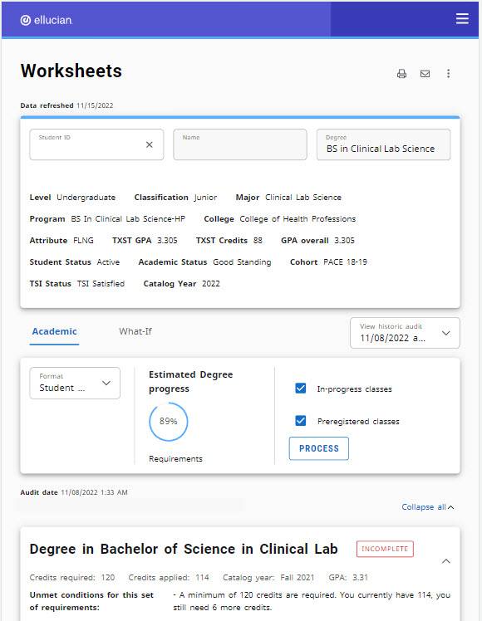Uncheck Preregistered classes checkbox

(301, 421)
